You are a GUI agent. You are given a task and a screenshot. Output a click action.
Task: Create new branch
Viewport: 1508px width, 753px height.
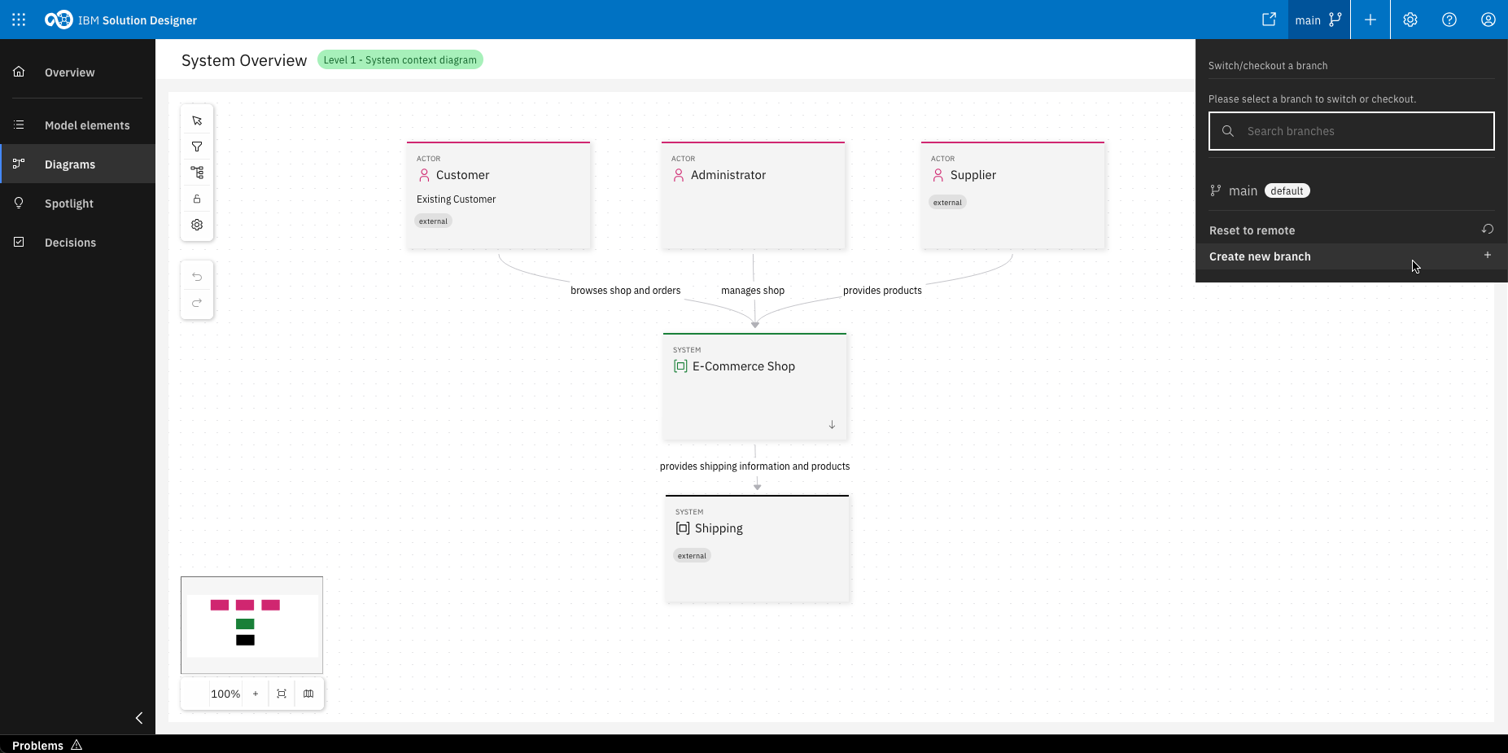click(x=1351, y=256)
